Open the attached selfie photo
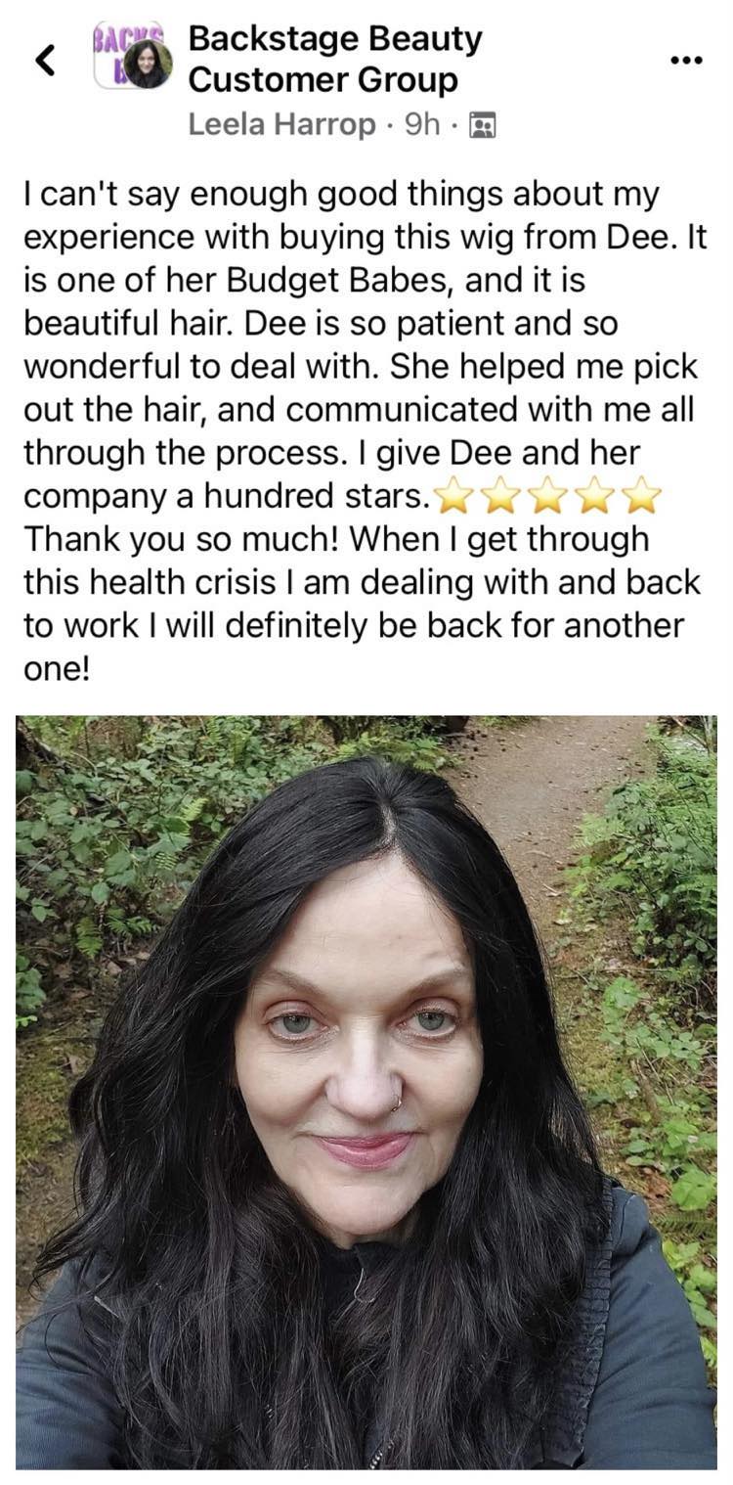733x1485 pixels. [366, 1092]
